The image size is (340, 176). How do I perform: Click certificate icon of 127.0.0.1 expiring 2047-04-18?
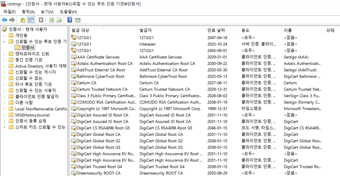[74, 38]
